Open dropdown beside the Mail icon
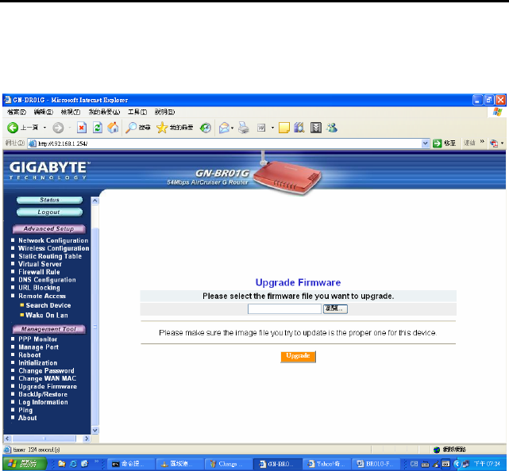Viewport: 509px width, 471px height. click(x=232, y=128)
